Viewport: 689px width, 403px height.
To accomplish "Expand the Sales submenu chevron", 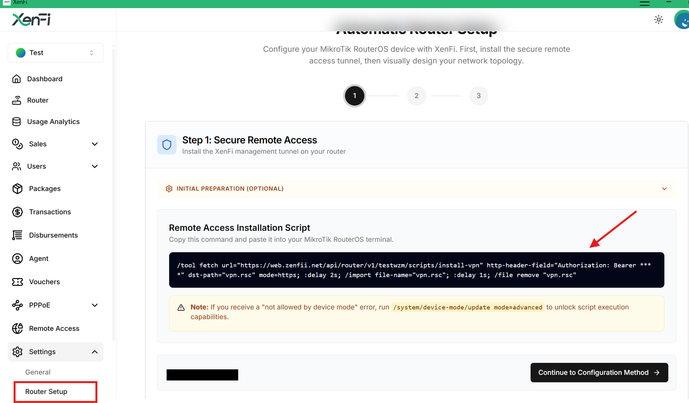I will (95, 144).
